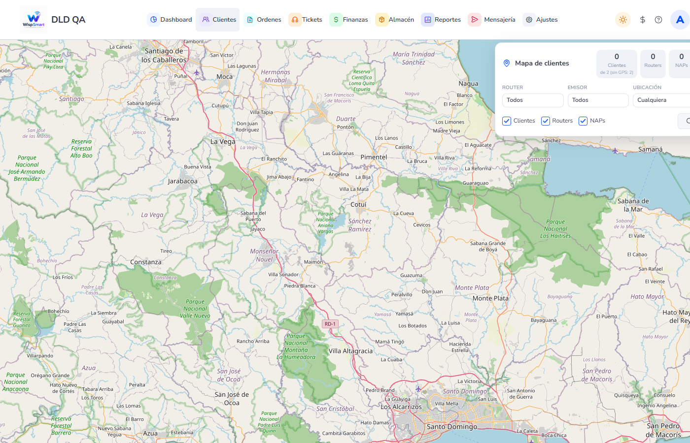Open the Clientes menu
Viewport: 690px width, 443px height.
click(x=218, y=20)
